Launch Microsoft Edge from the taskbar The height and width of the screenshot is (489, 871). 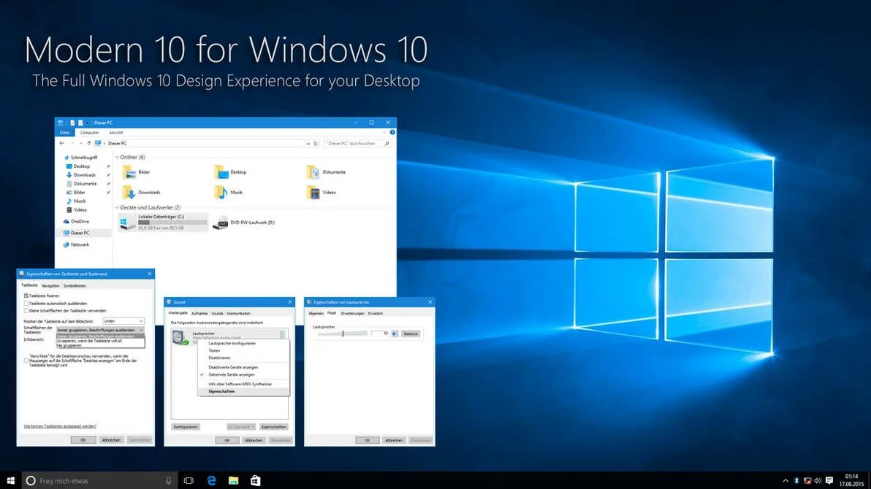pos(211,481)
